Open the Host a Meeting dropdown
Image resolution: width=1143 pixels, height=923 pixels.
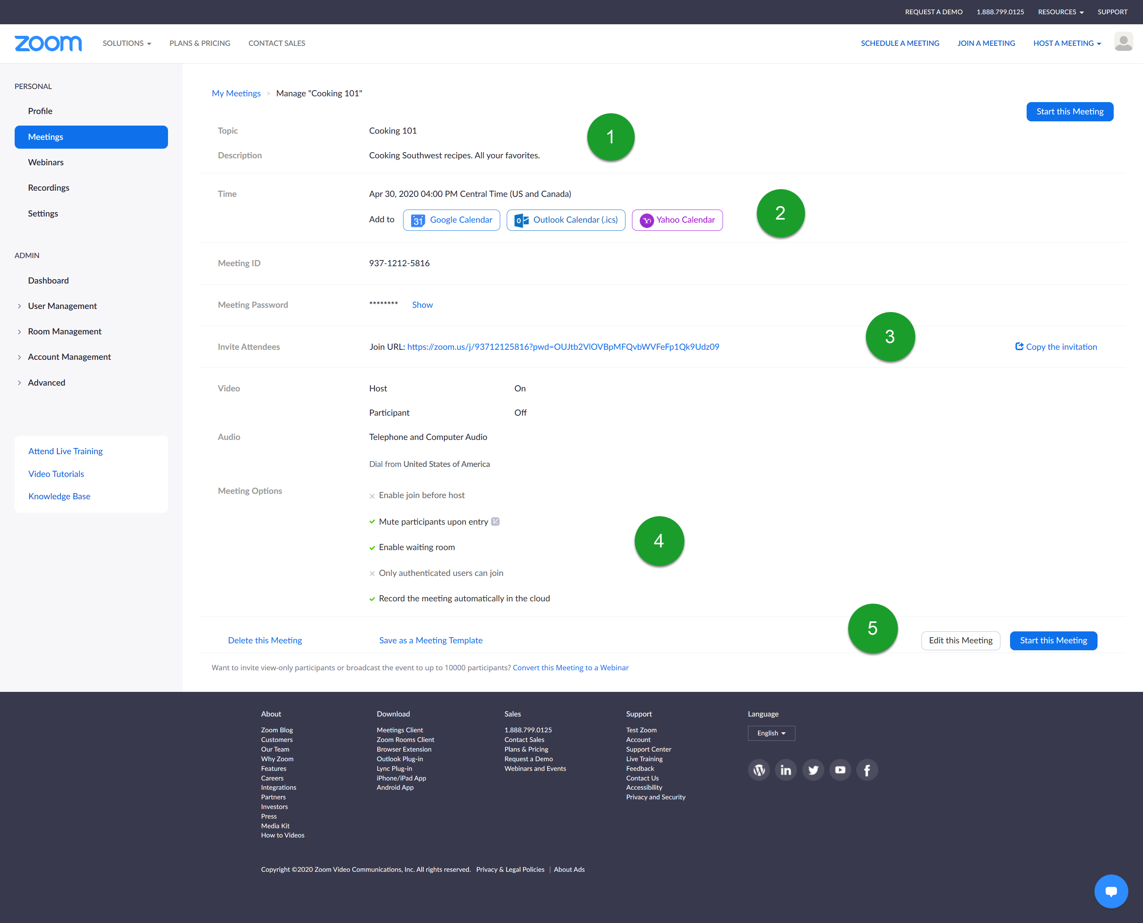coord(1067,43)
